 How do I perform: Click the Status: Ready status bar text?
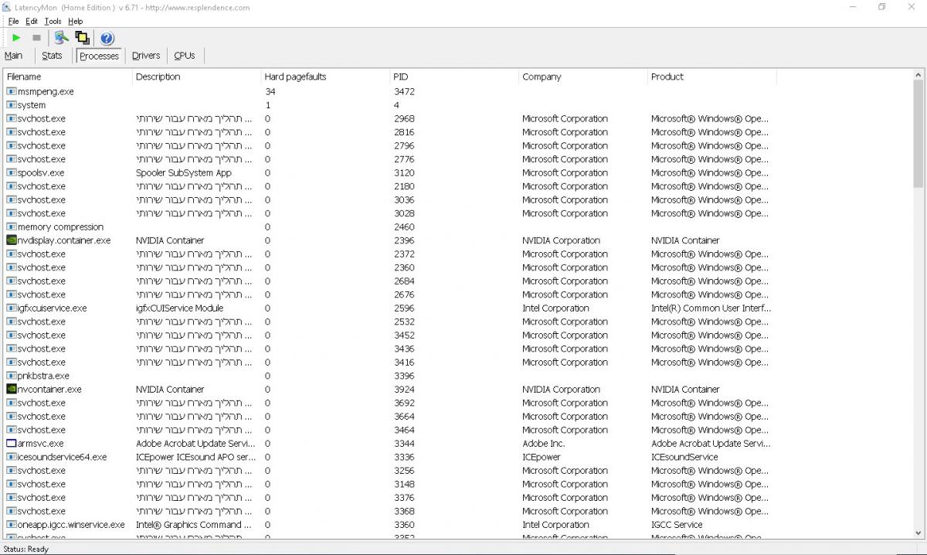(26, 549)
